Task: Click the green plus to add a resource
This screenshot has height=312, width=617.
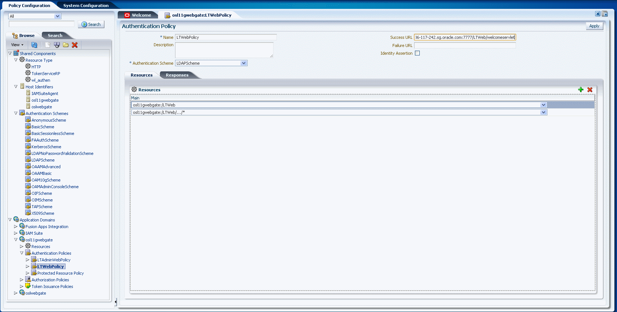Action: [x=581, y=89]
